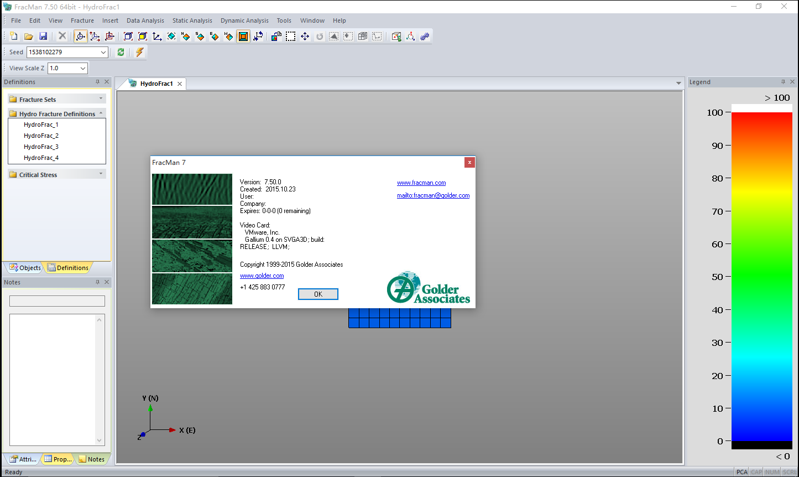Click the swap arrows rotate icon
This screenshot has height=477, width=799.
(258, 36)
